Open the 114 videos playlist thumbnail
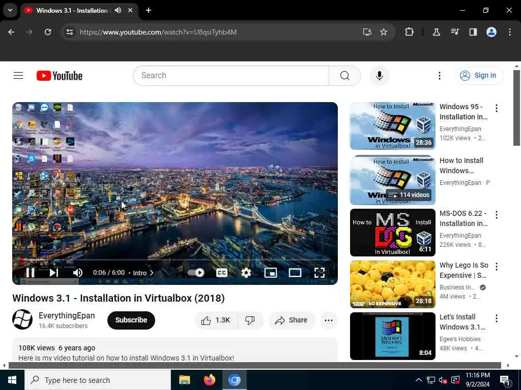521x390 pixels. (x=392, y=180)
